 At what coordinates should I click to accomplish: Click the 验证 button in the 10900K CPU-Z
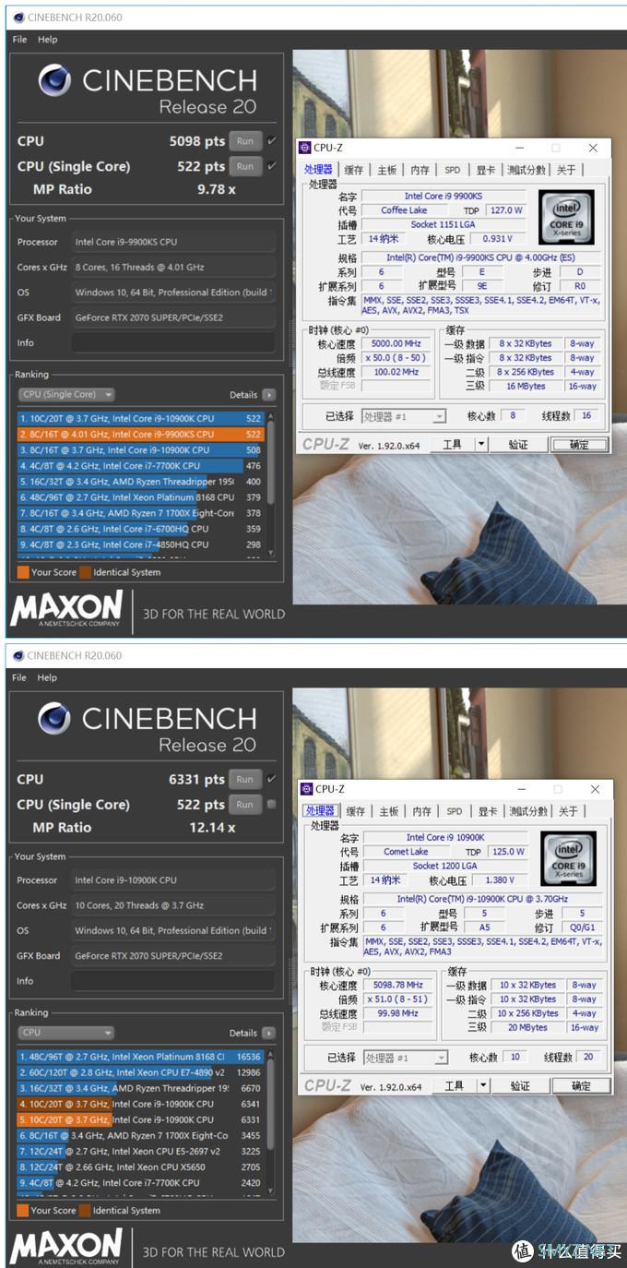click(520, 1085)
